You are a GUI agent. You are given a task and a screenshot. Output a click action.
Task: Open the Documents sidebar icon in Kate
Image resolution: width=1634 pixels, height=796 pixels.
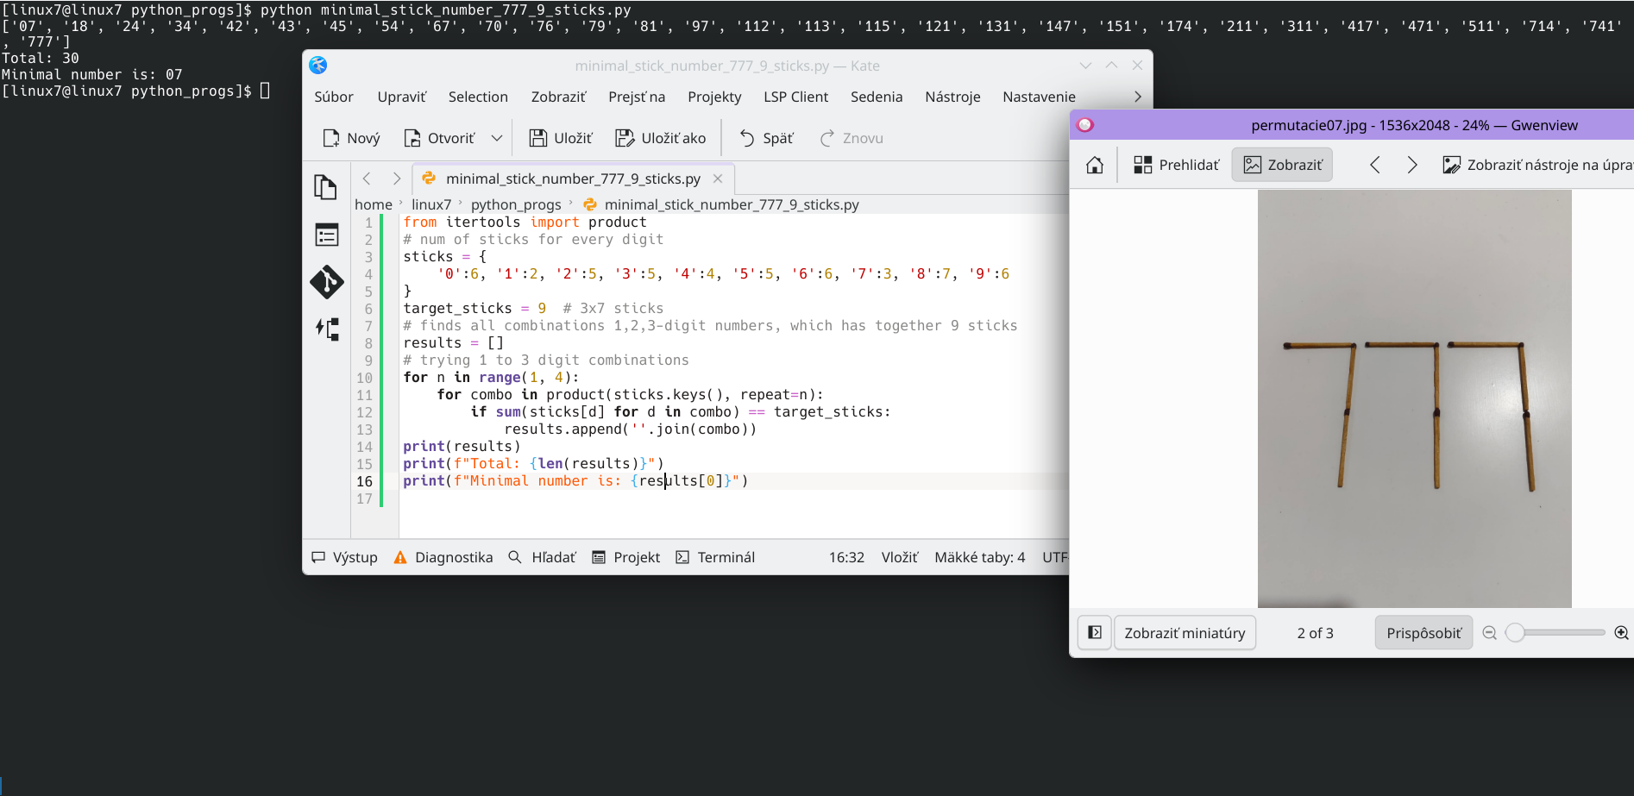pos(325,187)
